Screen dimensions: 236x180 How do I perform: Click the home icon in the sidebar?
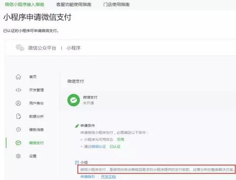18,77
